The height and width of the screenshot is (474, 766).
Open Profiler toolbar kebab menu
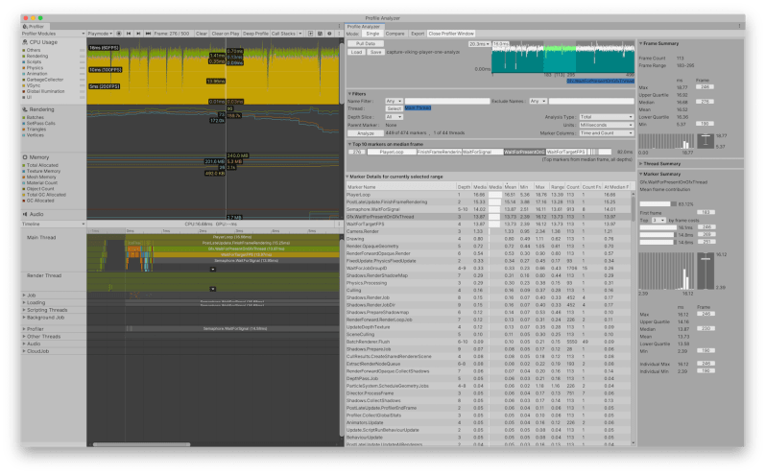(339, 34)
